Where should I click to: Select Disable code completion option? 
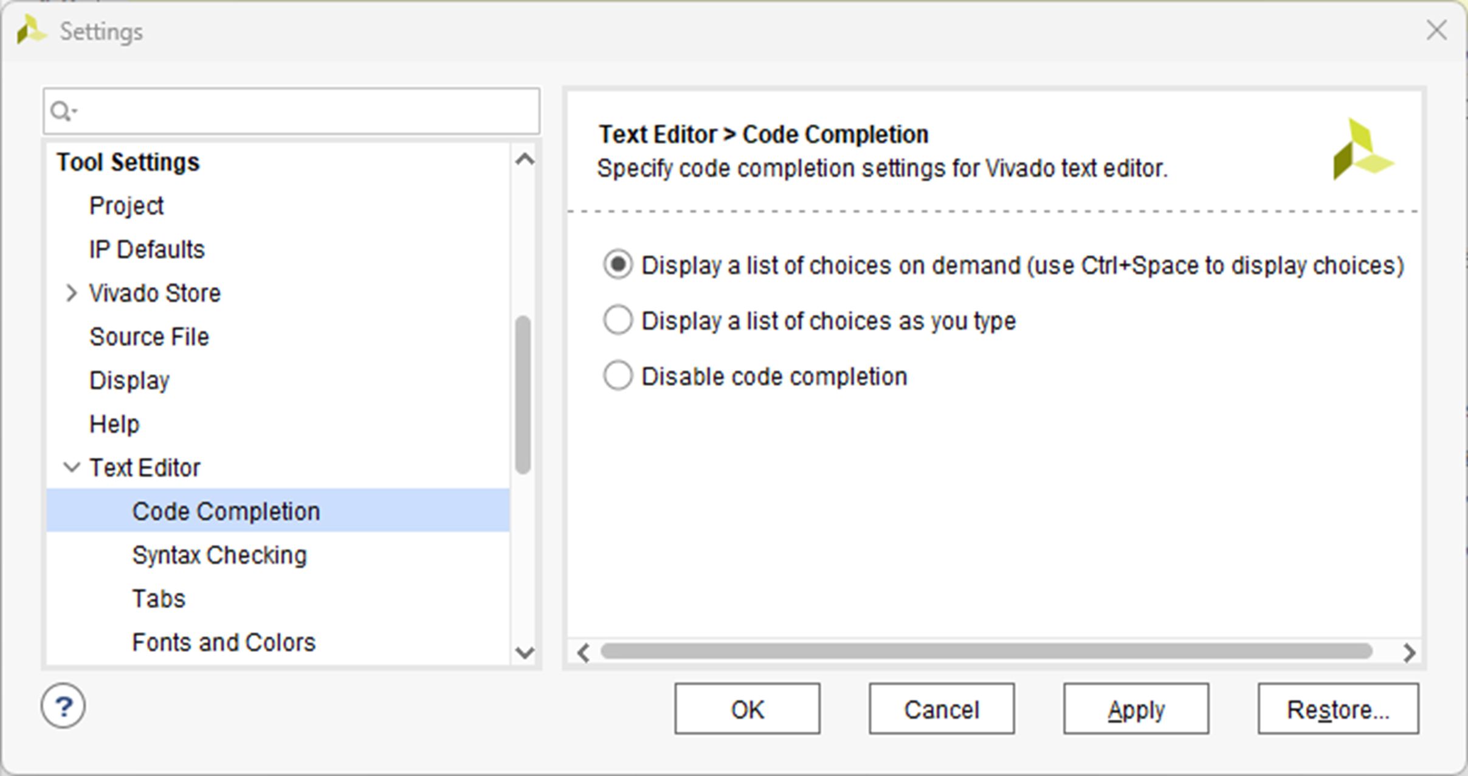[x=618, y=376]
